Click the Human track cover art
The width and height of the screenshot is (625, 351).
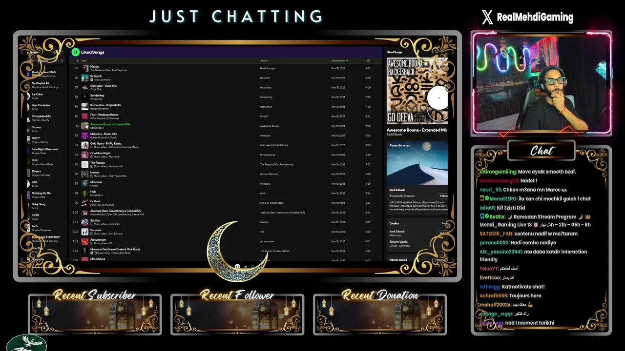tap(85, 174)
